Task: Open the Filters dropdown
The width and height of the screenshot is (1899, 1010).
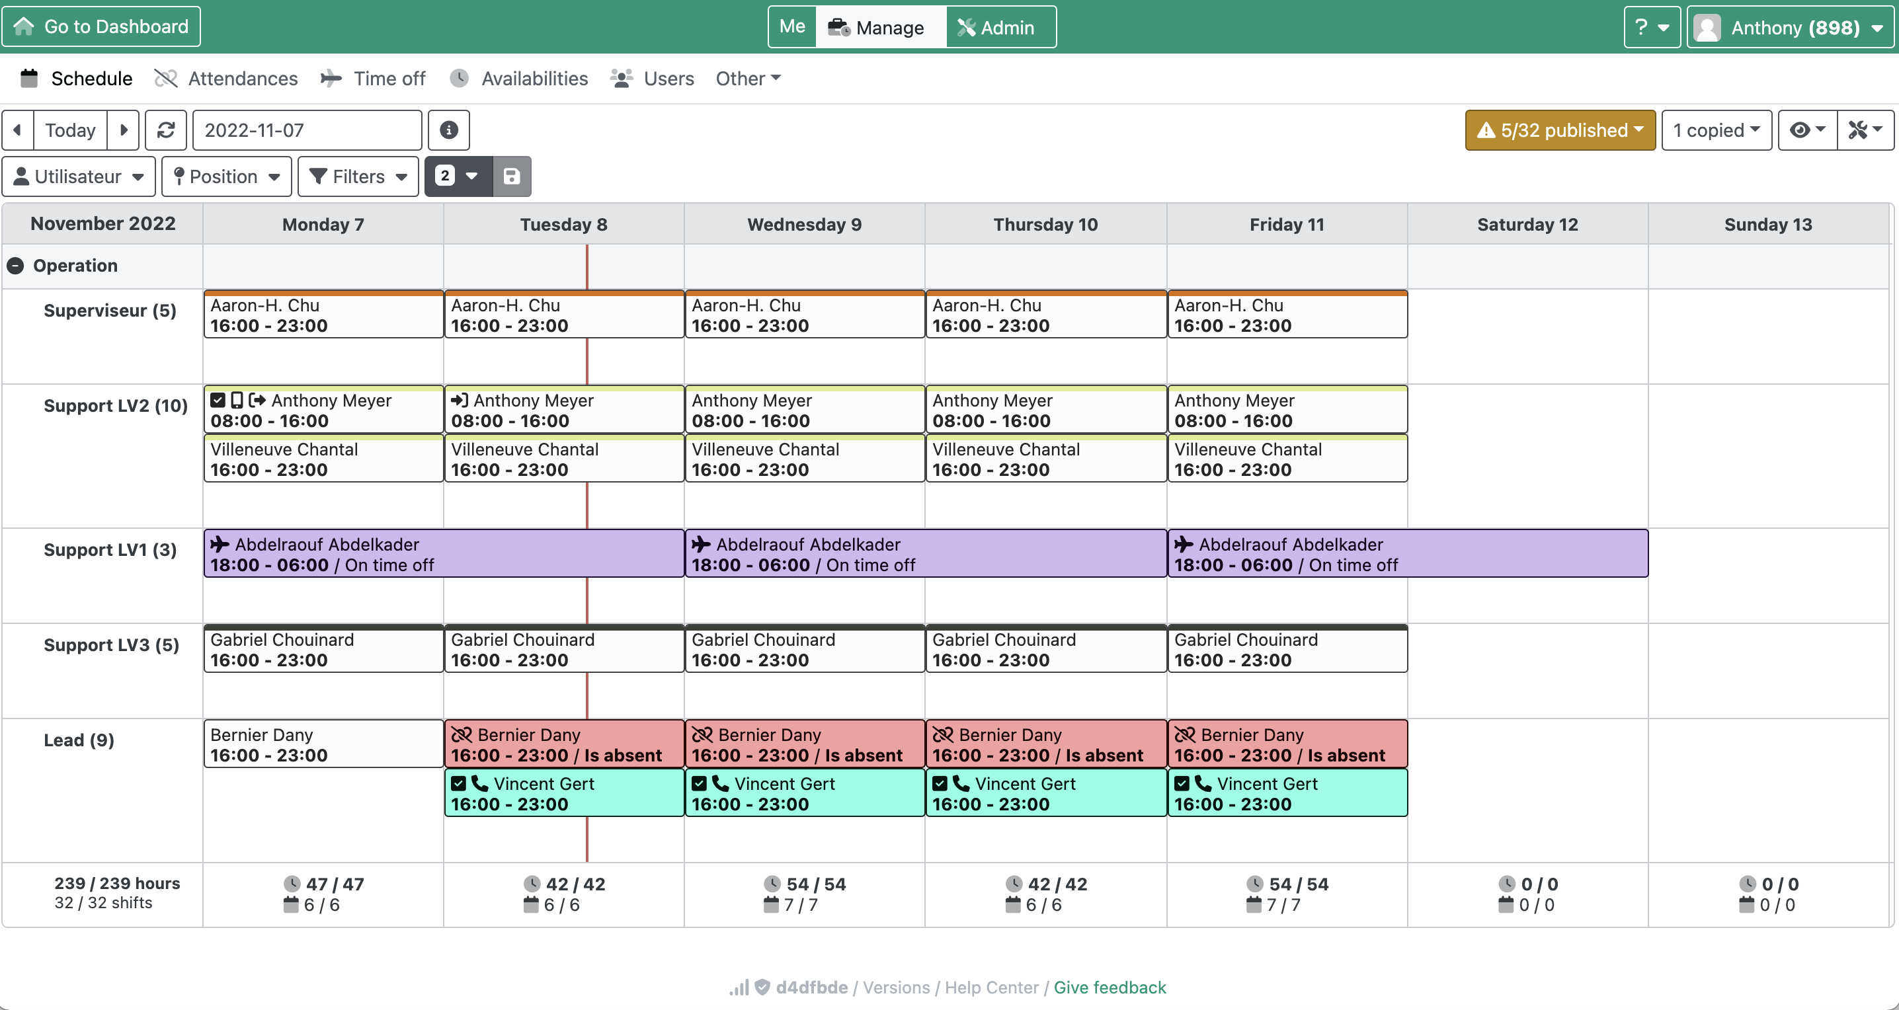Action: pos(358,176)
